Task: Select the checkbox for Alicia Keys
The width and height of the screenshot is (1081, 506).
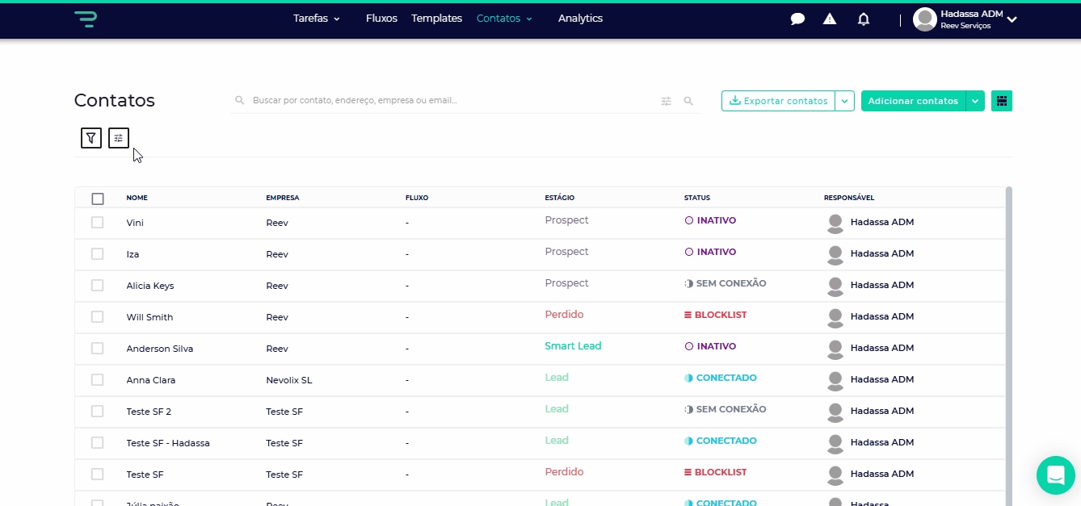Action: coord(98,286)
